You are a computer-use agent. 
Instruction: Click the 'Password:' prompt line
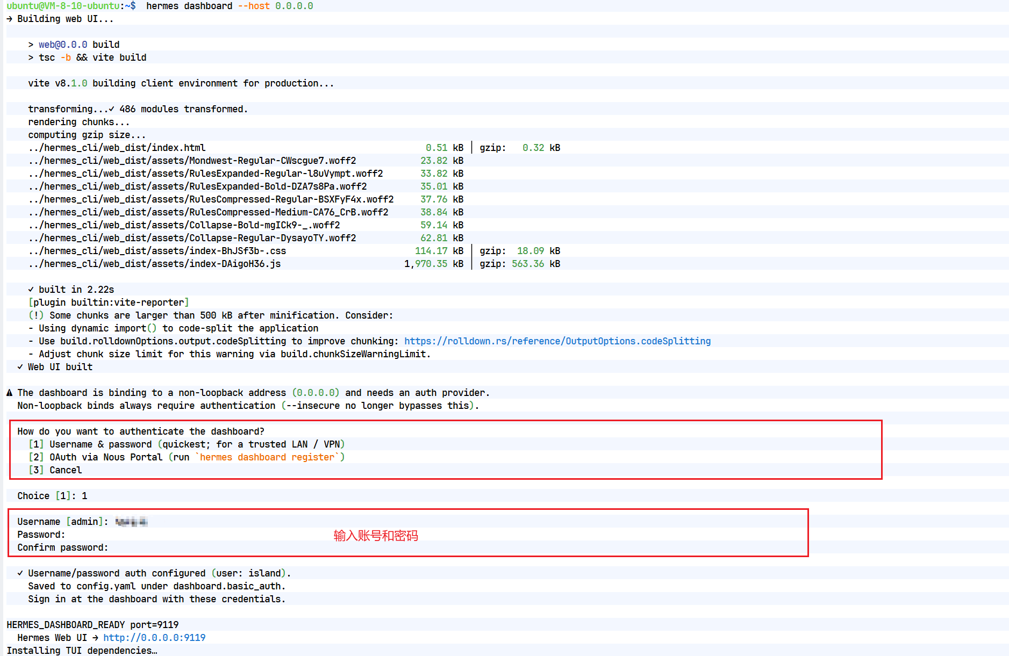[41, 535]
